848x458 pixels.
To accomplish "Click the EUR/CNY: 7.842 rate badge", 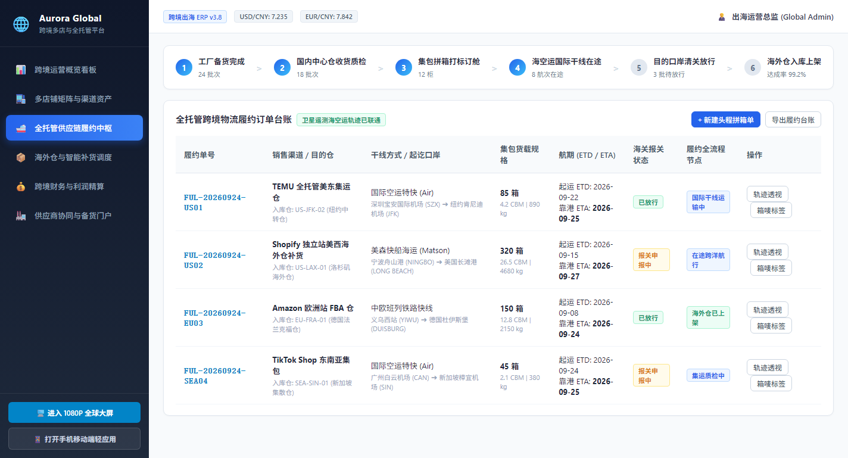I will 329,17.
